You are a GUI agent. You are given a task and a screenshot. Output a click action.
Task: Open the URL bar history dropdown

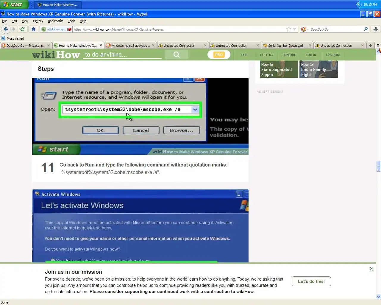pyautogui.click(x=294, y=29)
